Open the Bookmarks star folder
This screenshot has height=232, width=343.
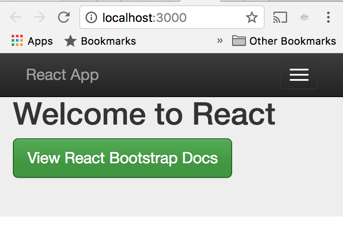[100, 41]
